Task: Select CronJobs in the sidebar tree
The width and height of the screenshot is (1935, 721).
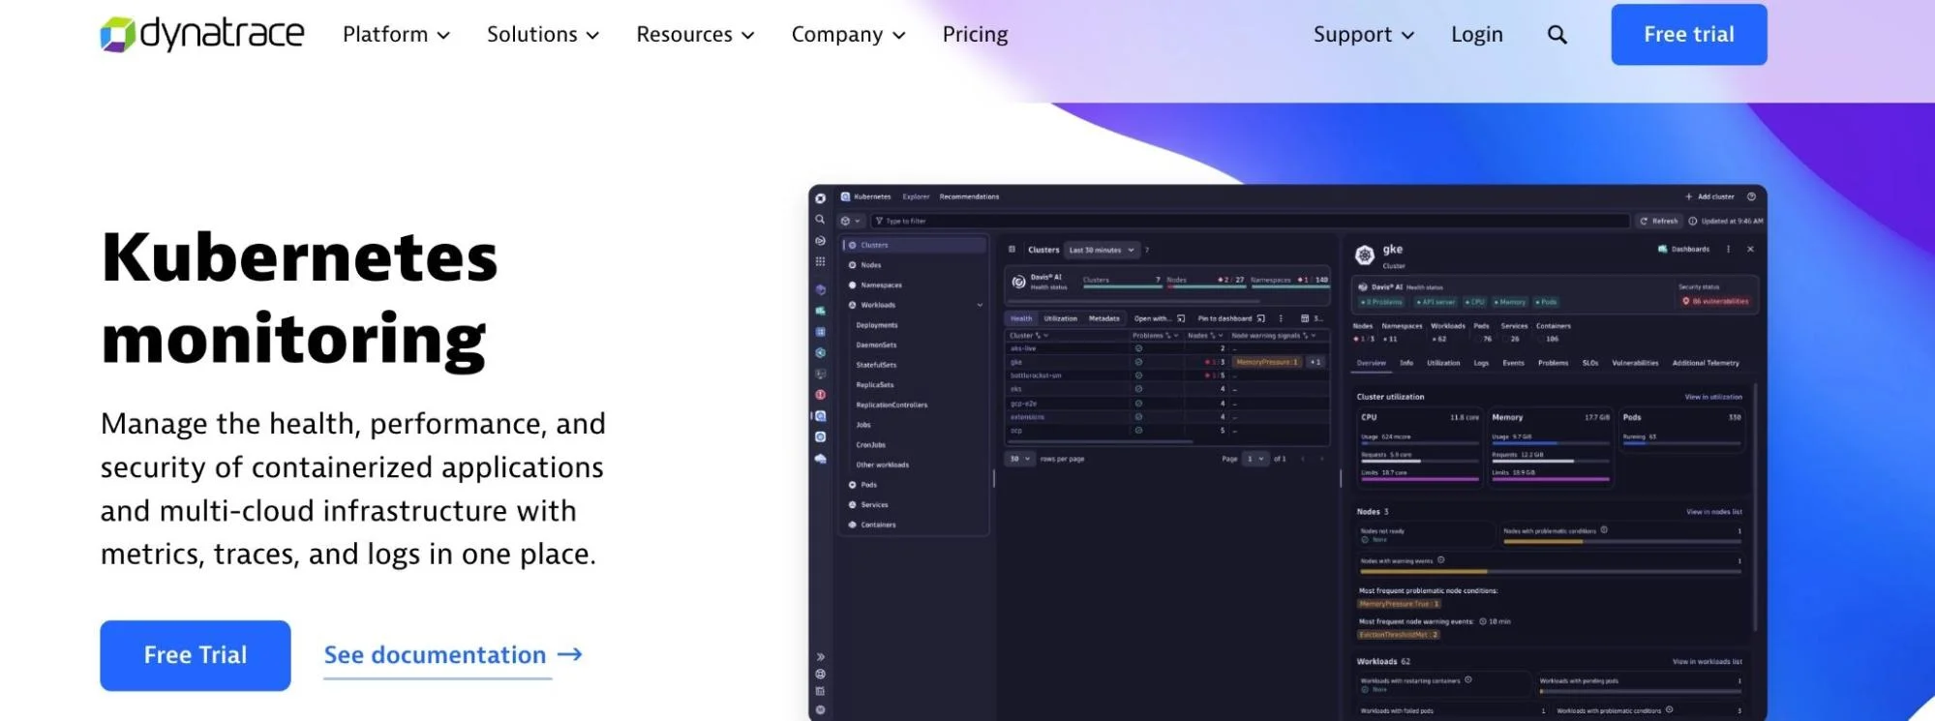Action: [x=870, y=445]
